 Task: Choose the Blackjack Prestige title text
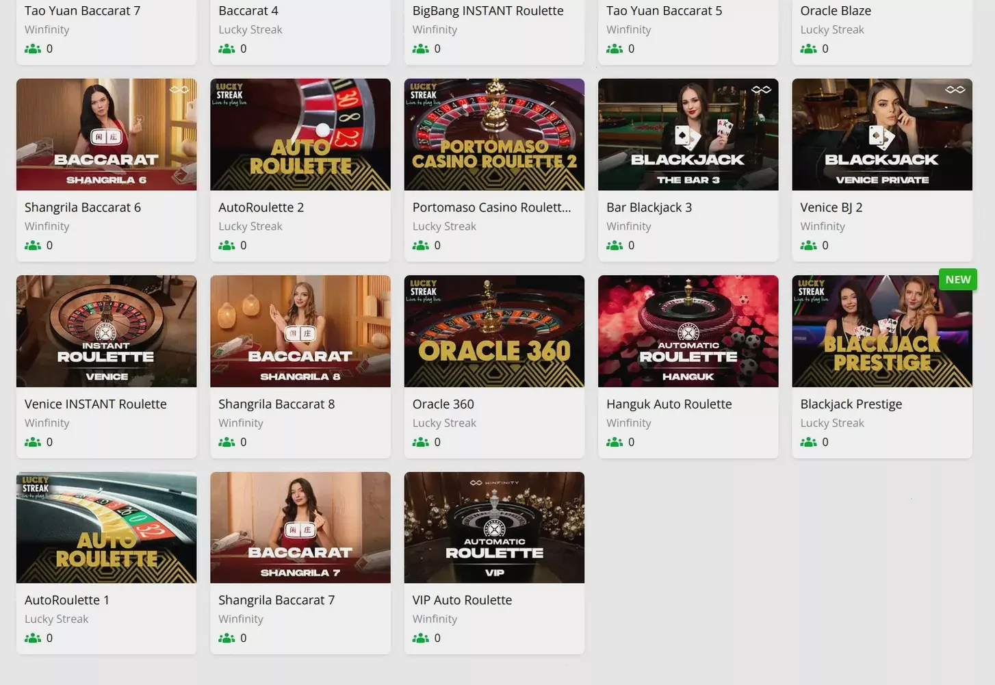pos(851,404)
